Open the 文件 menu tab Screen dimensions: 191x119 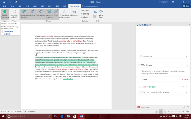(4, 6)
